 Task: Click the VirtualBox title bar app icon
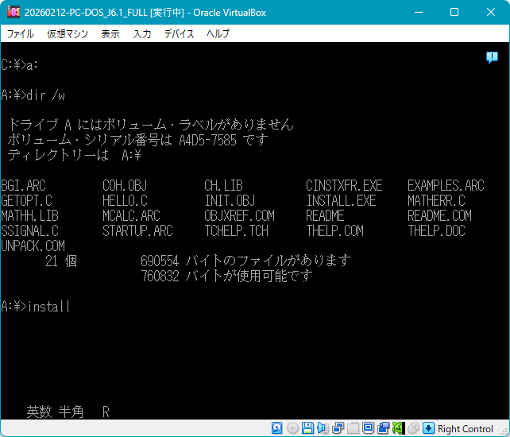click(12, 12)
